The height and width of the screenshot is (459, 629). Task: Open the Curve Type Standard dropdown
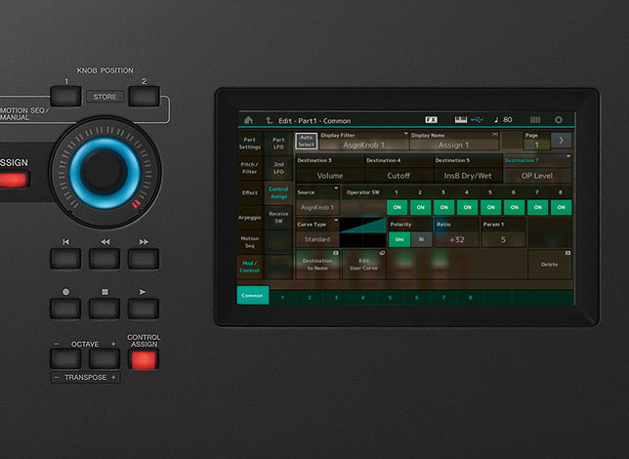(x=317, y=238)
